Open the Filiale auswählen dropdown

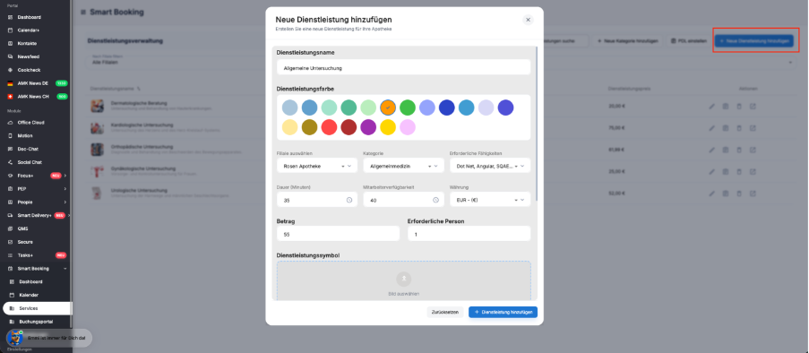coord(317,166)
